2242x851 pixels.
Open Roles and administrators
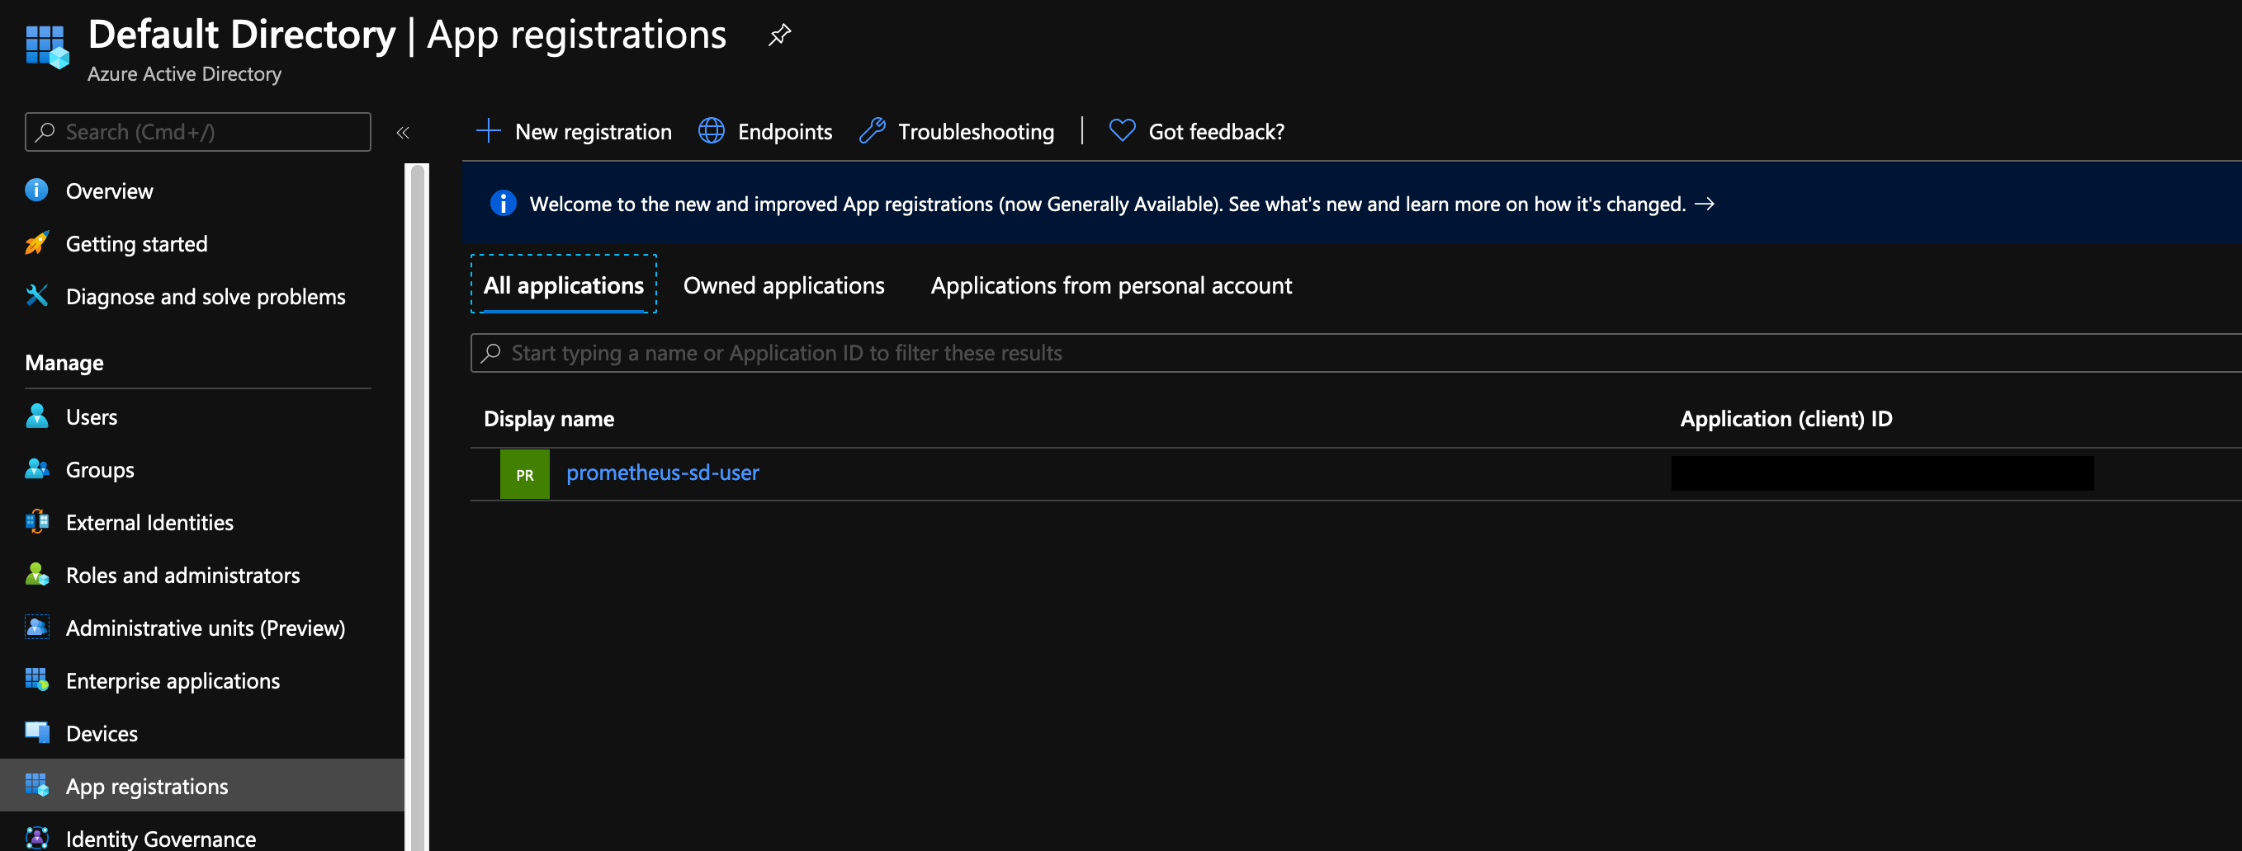[x=182, y=575]
